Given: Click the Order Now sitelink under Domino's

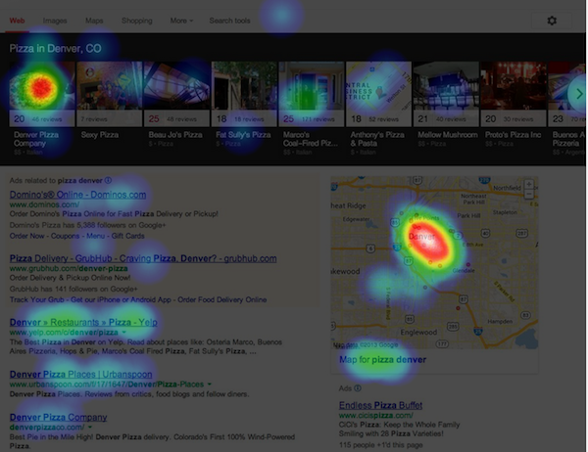Looking at the screenshot, I should [26, 236].
